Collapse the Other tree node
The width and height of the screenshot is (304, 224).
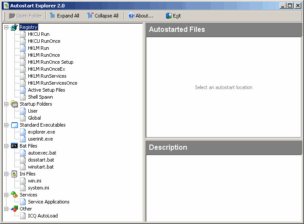tap(7, 209)
